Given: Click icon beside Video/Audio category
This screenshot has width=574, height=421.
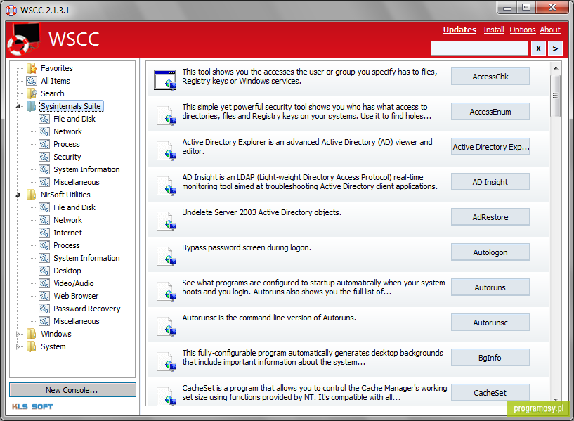Looking at the screenshot, I should pyautogui.click(x=44, y=283).
